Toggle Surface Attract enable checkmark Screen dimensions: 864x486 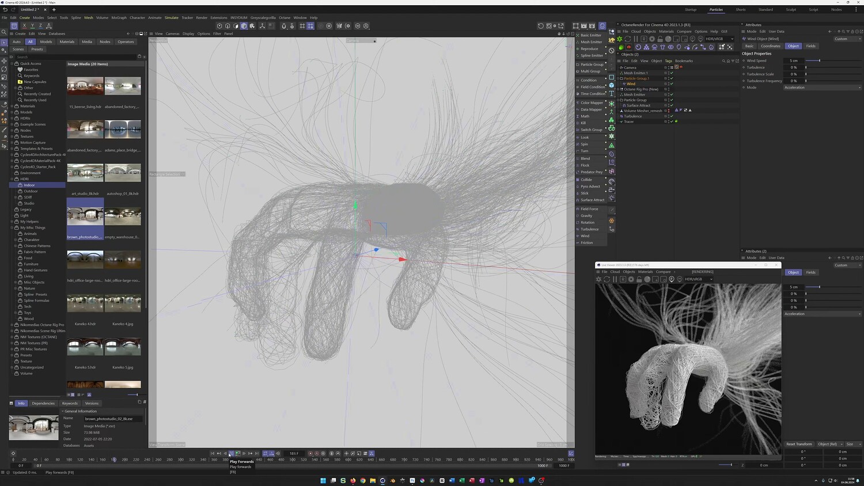point(672,105)
